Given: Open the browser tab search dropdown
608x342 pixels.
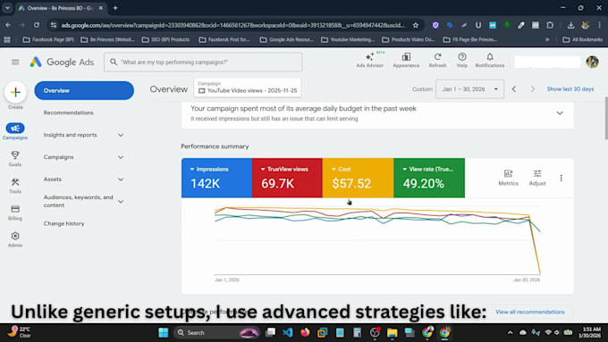Looking at the screenshot, I should pos(7,8).
